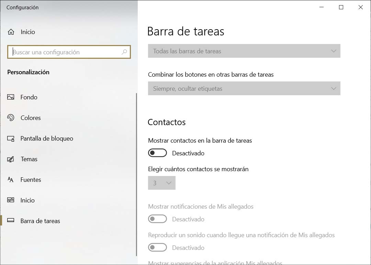Enable sonido de notificación de Mis allegados

(x=157, y=247)
